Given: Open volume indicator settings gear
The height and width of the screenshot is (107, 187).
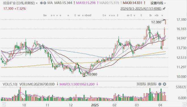Looking at the screenshot, I should (160, 84).
